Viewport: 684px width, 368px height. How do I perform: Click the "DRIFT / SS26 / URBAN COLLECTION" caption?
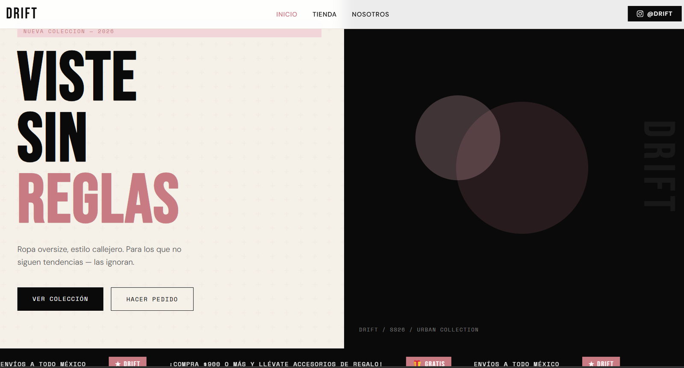point(419,330)
